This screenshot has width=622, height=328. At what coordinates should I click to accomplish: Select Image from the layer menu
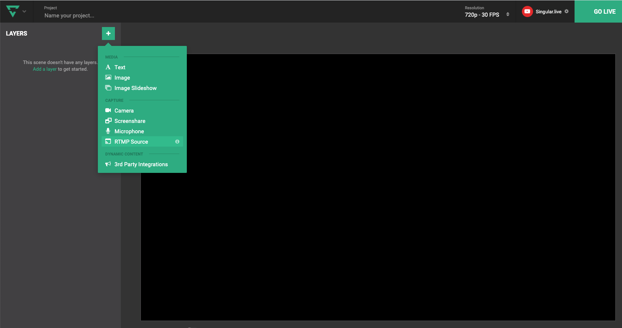pos(142,78)
